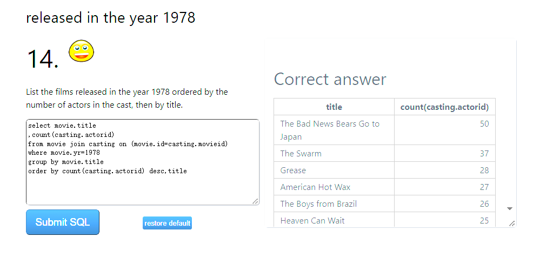Screen dimensions: 533x256
Task: Click the count value 37 cell
Action: [445, 154]
